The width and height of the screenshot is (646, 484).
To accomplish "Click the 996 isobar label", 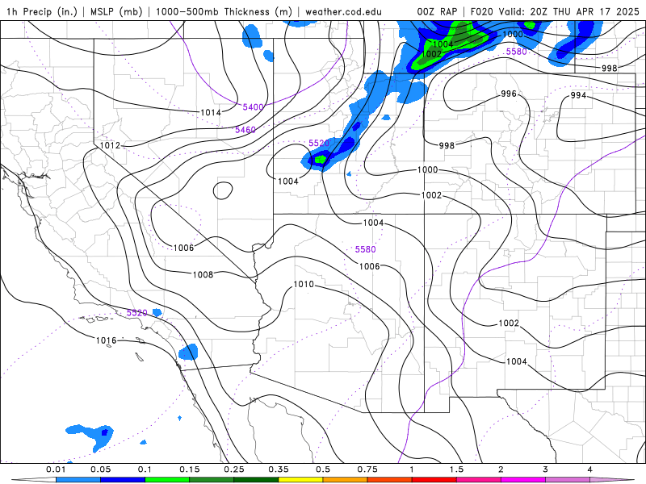I will click(x=509, y=94).
